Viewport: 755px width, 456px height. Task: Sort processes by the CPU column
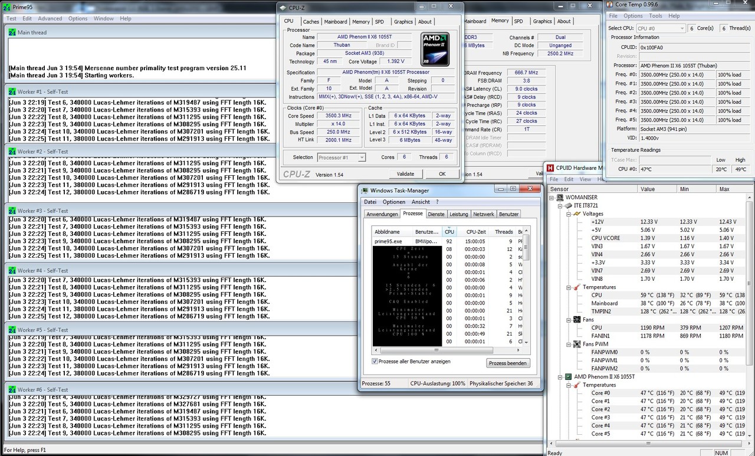pyautogui.click(x=449, y=232)
